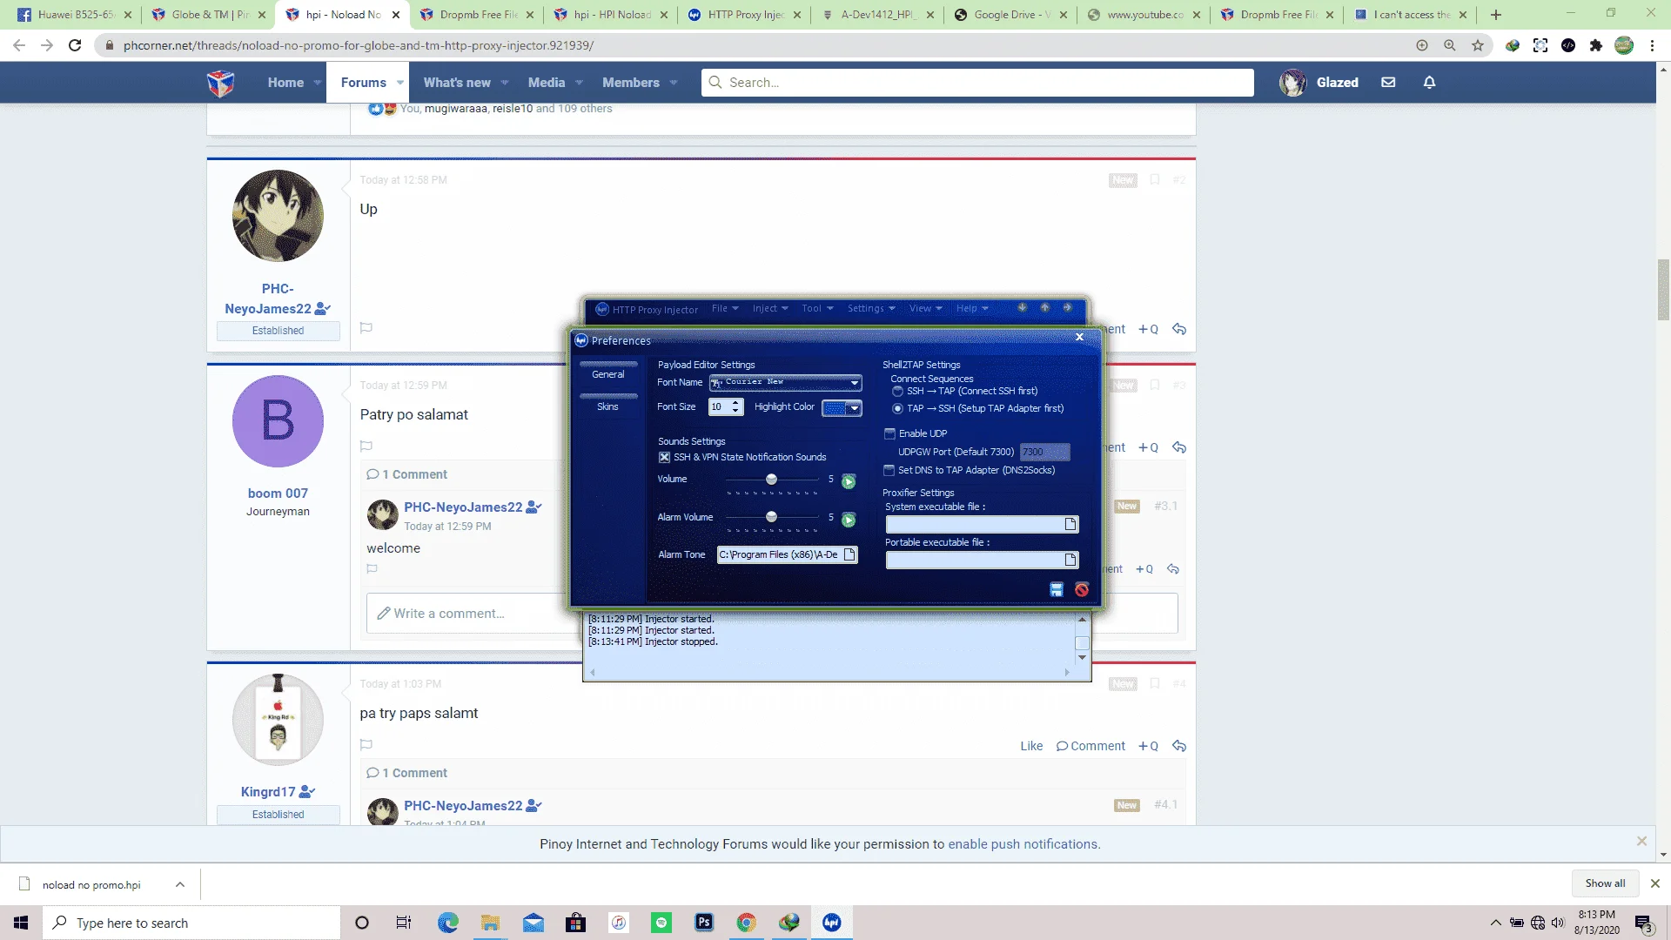Reply to the boom 007 post
This screenshot has height=940, width=1671.
(1179, 447)
